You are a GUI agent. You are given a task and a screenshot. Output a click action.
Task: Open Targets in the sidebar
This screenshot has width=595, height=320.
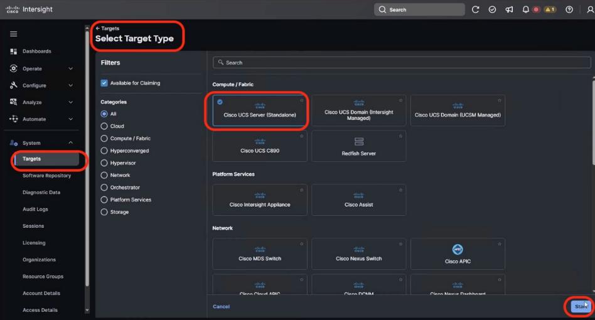[x=46, y=159]
